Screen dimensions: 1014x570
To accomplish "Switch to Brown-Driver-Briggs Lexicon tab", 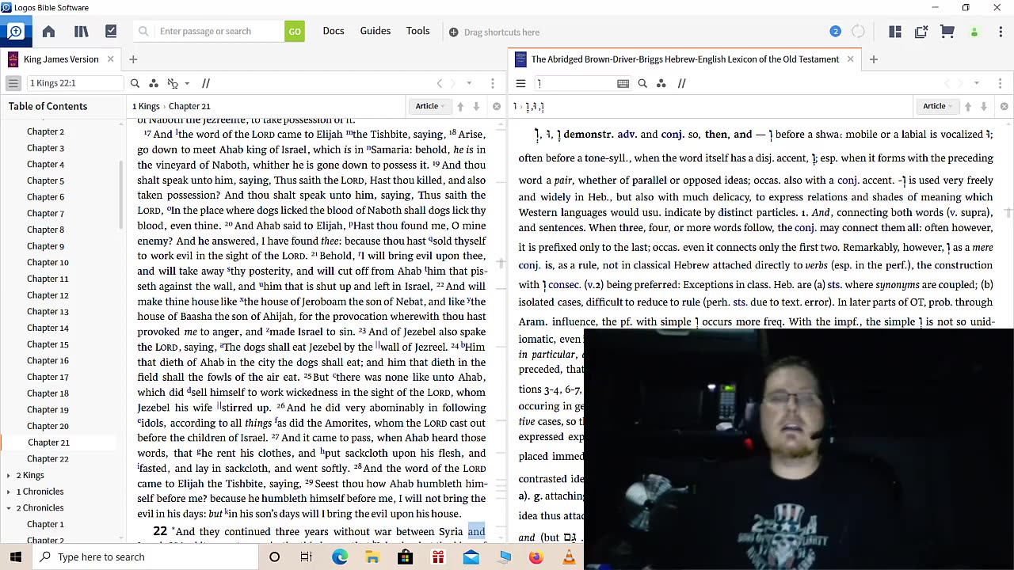I will coord(684,59).
